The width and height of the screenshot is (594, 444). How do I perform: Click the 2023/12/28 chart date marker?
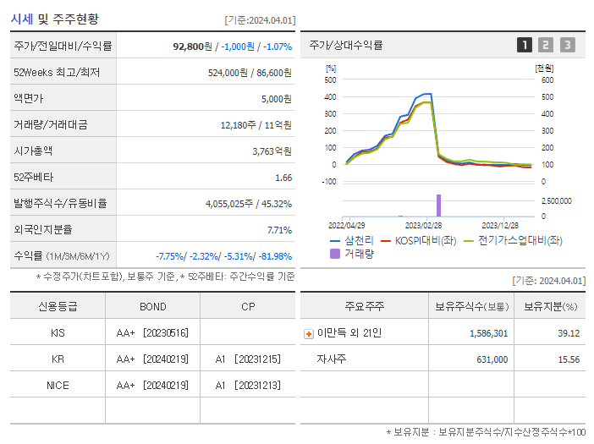[x=500, y=226]
